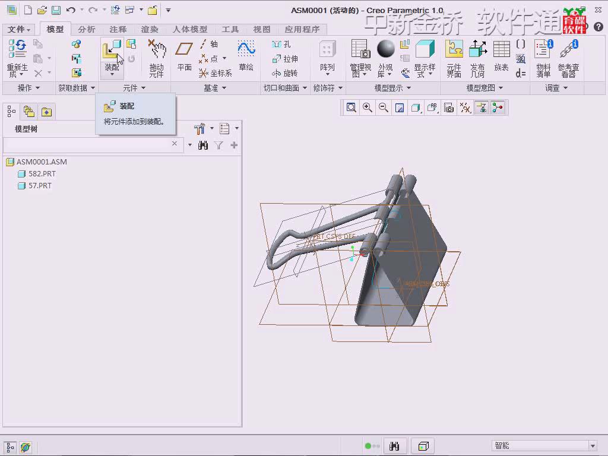Switch to the Analysis (分析) tab

click(x=87, y=29)
